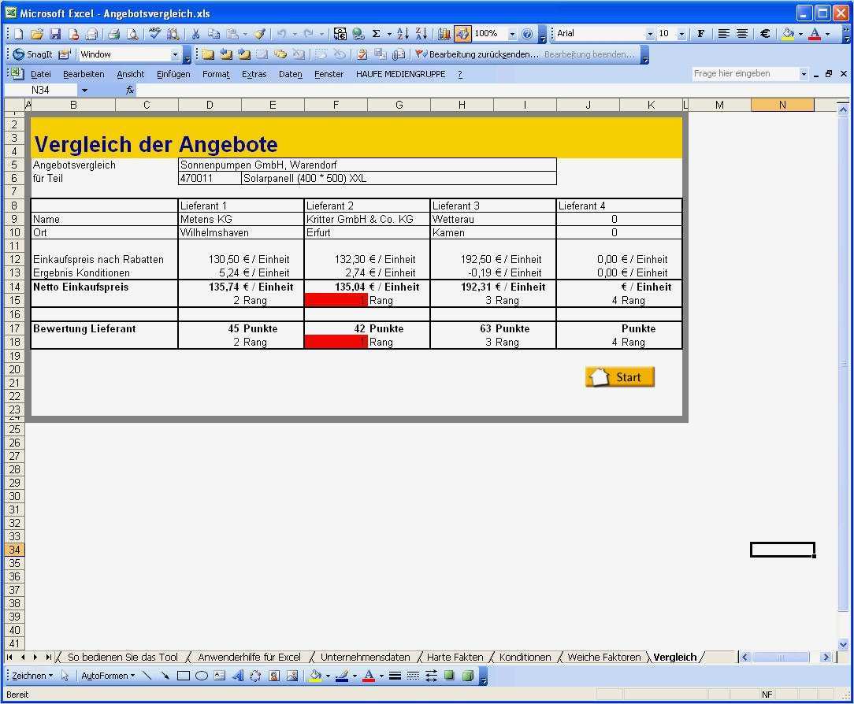Open the font size 10 dropdown
The height and width of the screenshot is (704, 854).
click(681, 34)
